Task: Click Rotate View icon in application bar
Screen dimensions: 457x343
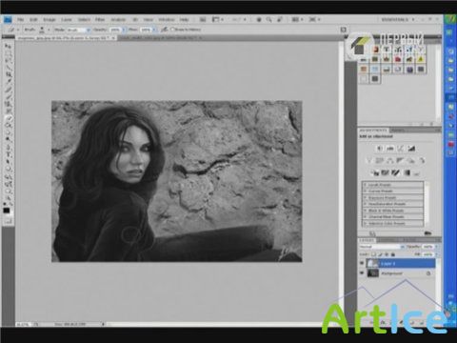Action: (x=280, y=19)
